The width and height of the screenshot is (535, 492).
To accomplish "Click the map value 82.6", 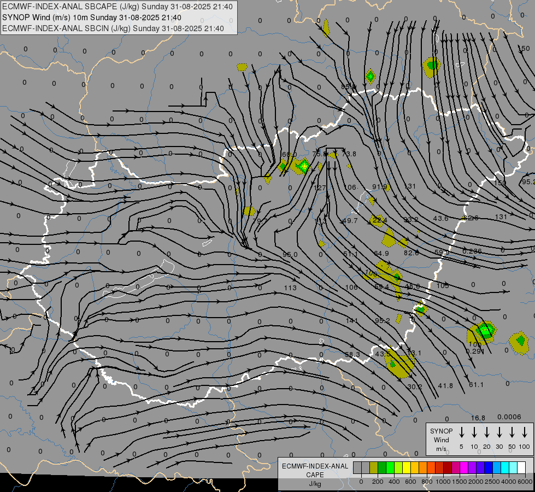I will [x=471, y=218].
